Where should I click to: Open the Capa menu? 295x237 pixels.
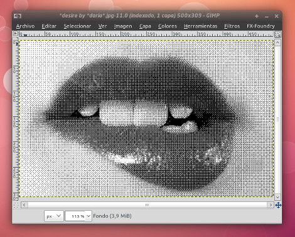(x=145, y=26)
